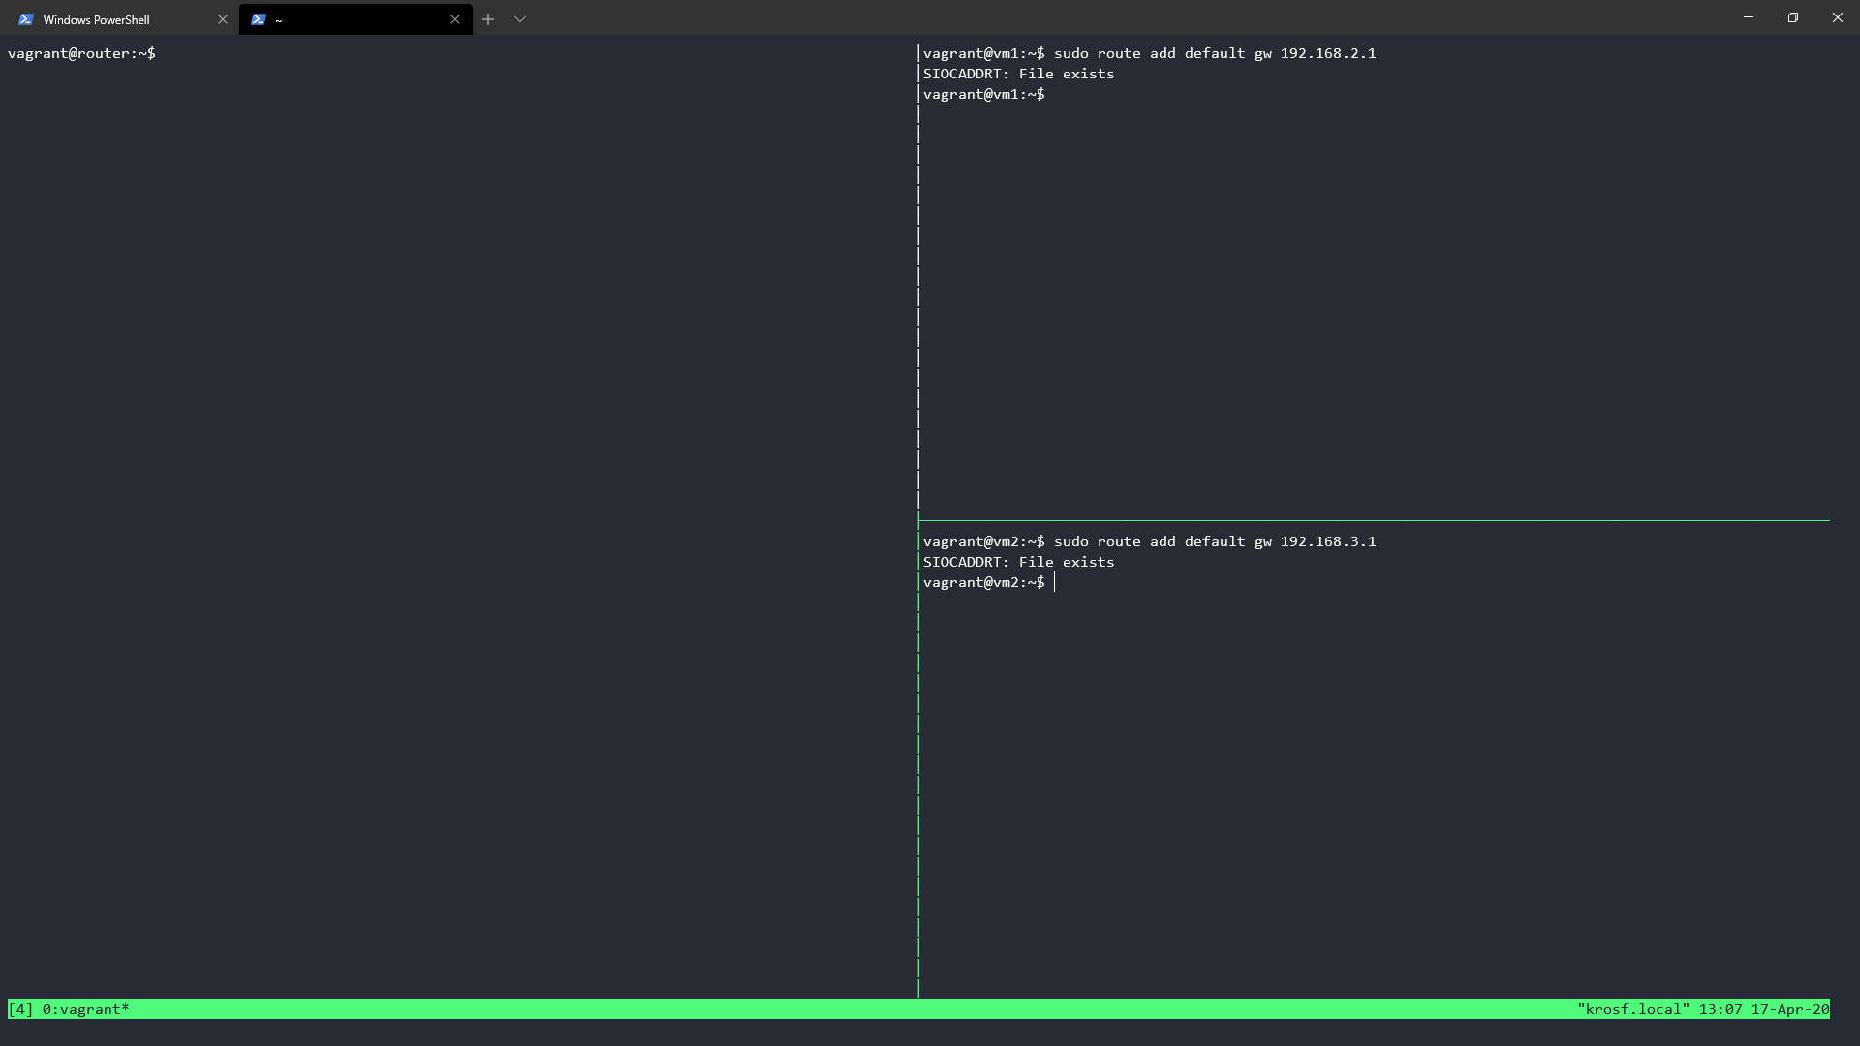Click vm2 'SIOCADDRT: File exists' output
This screenshot has height=1046, width=1860.
(1019, 562)
